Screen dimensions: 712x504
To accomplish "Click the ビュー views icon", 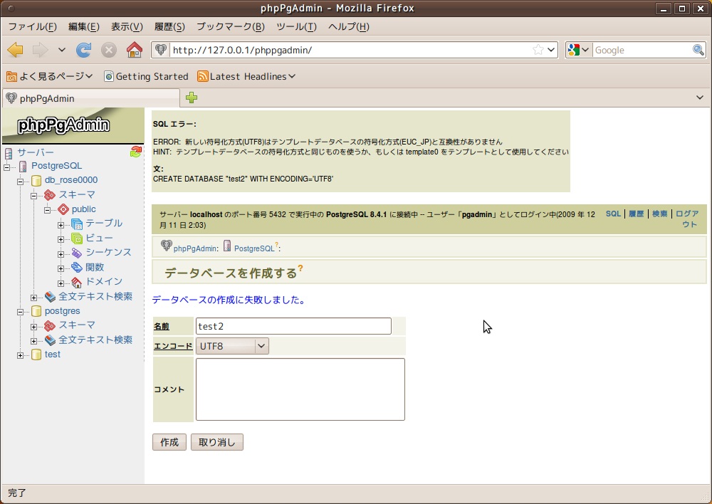I will 77,238.
